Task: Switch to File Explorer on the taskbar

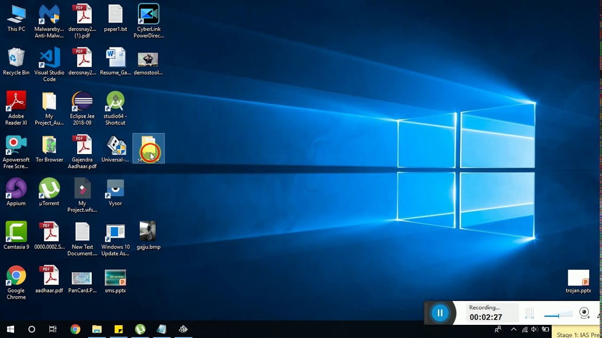Action: click(97, 330)
